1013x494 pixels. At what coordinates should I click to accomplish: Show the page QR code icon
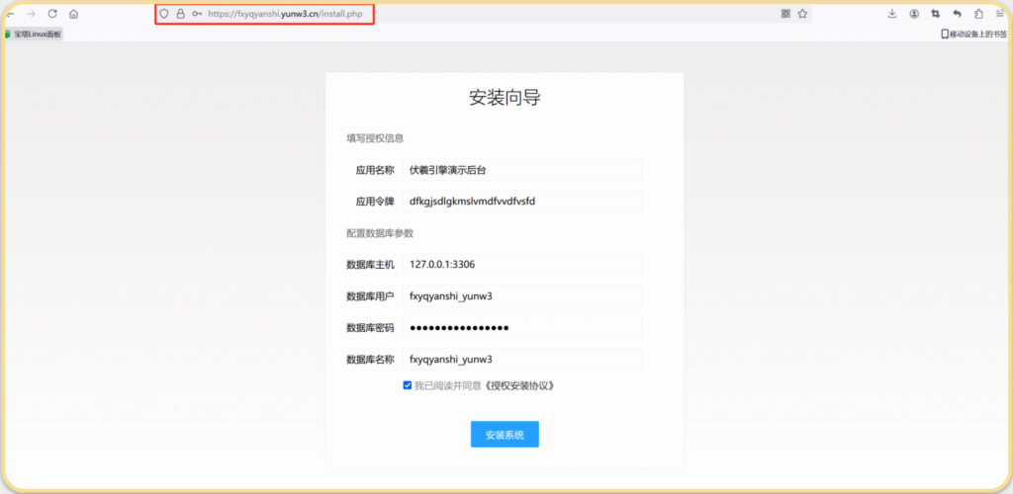click(x=785, y=14)
